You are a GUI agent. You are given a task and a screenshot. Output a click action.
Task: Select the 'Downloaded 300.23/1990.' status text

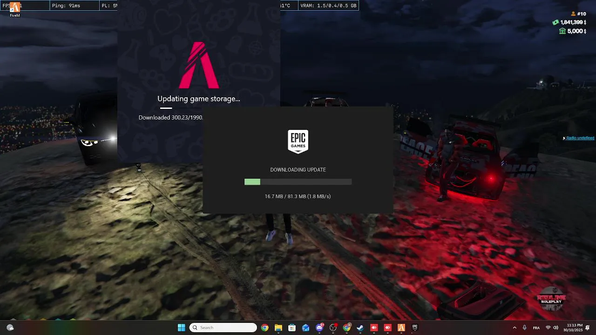[171, 118]
